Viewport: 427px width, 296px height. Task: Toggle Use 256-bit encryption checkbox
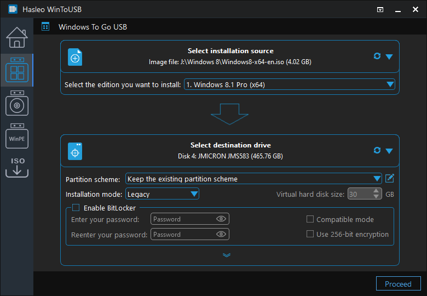(x=310, y=234)
